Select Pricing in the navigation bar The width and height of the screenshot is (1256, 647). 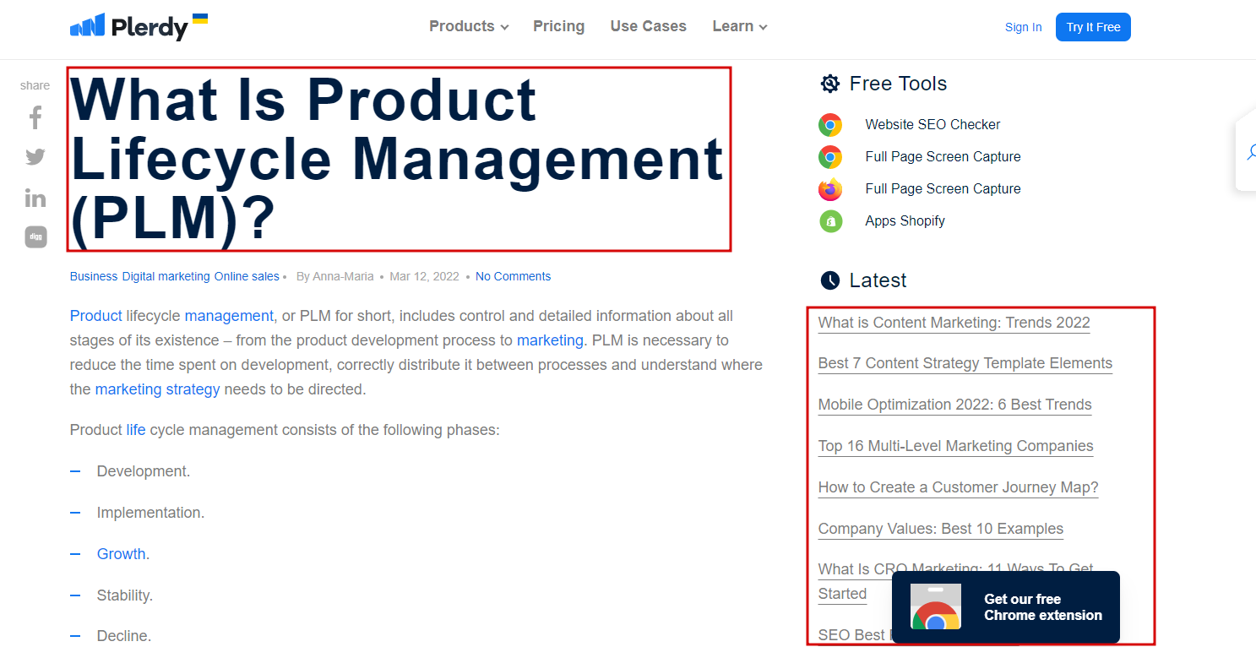pos(558,26)
